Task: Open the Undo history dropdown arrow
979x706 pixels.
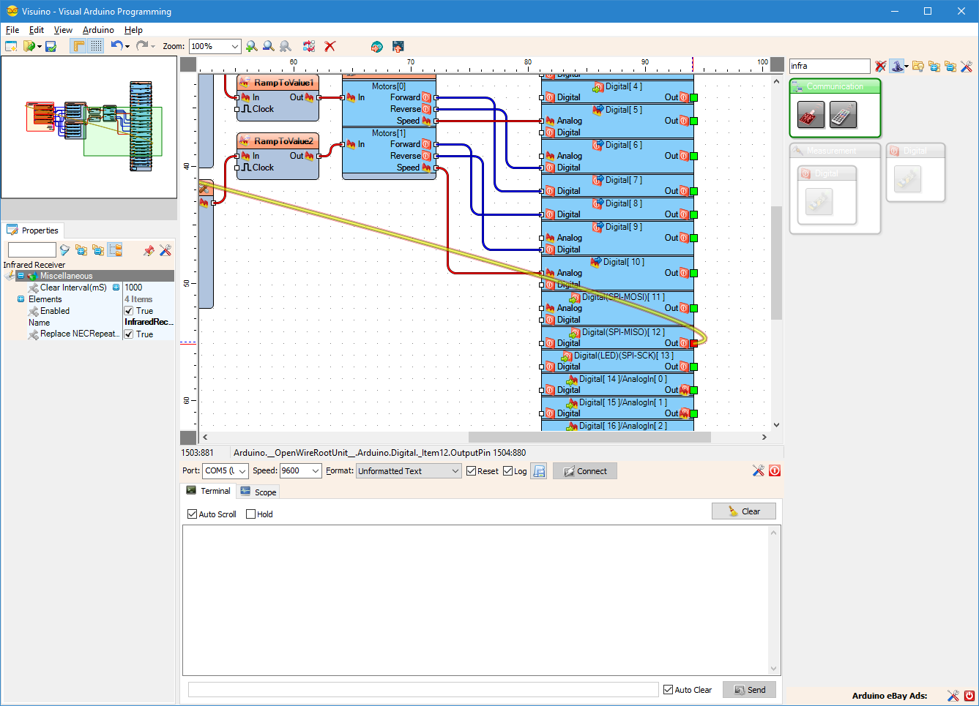Action: pyautogui.click(x=127, y=47)
